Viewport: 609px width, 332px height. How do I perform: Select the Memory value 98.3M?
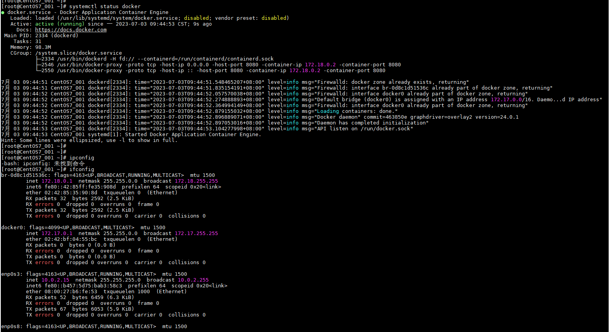coord(43,47)
